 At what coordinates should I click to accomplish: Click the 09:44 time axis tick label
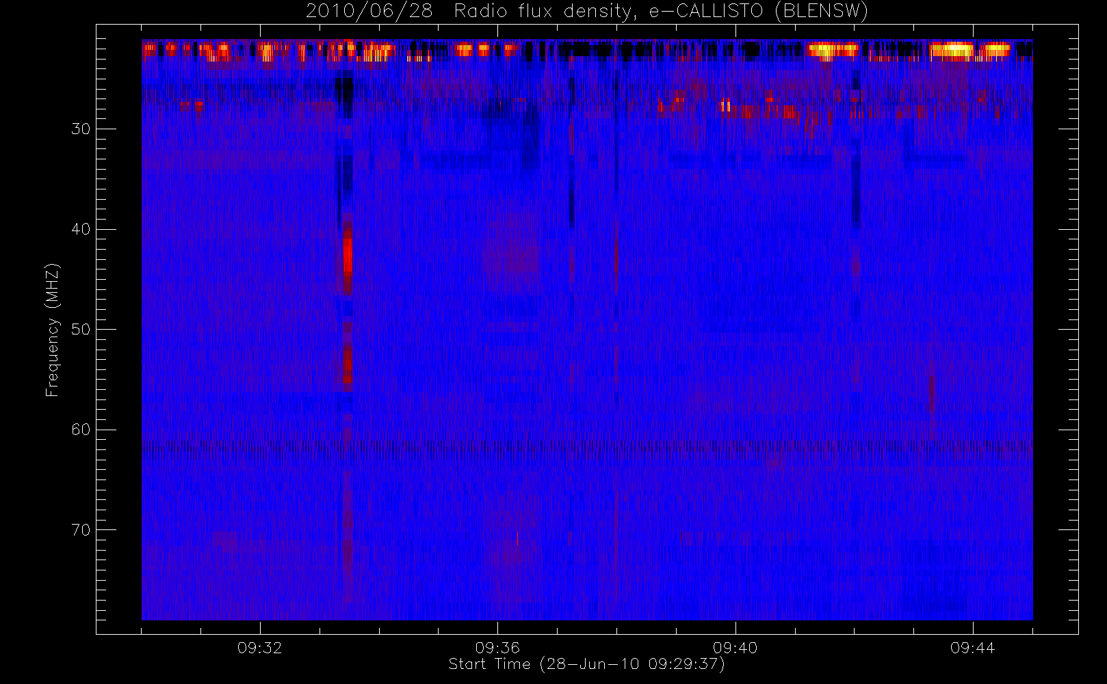click(x=972, y=648)
